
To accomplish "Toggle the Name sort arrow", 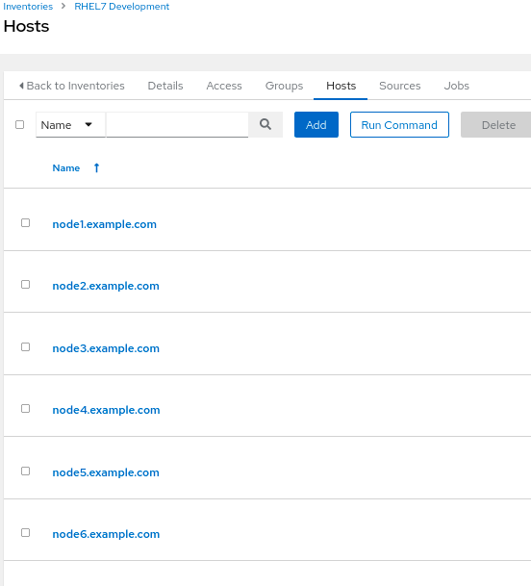I will point(96,167).
